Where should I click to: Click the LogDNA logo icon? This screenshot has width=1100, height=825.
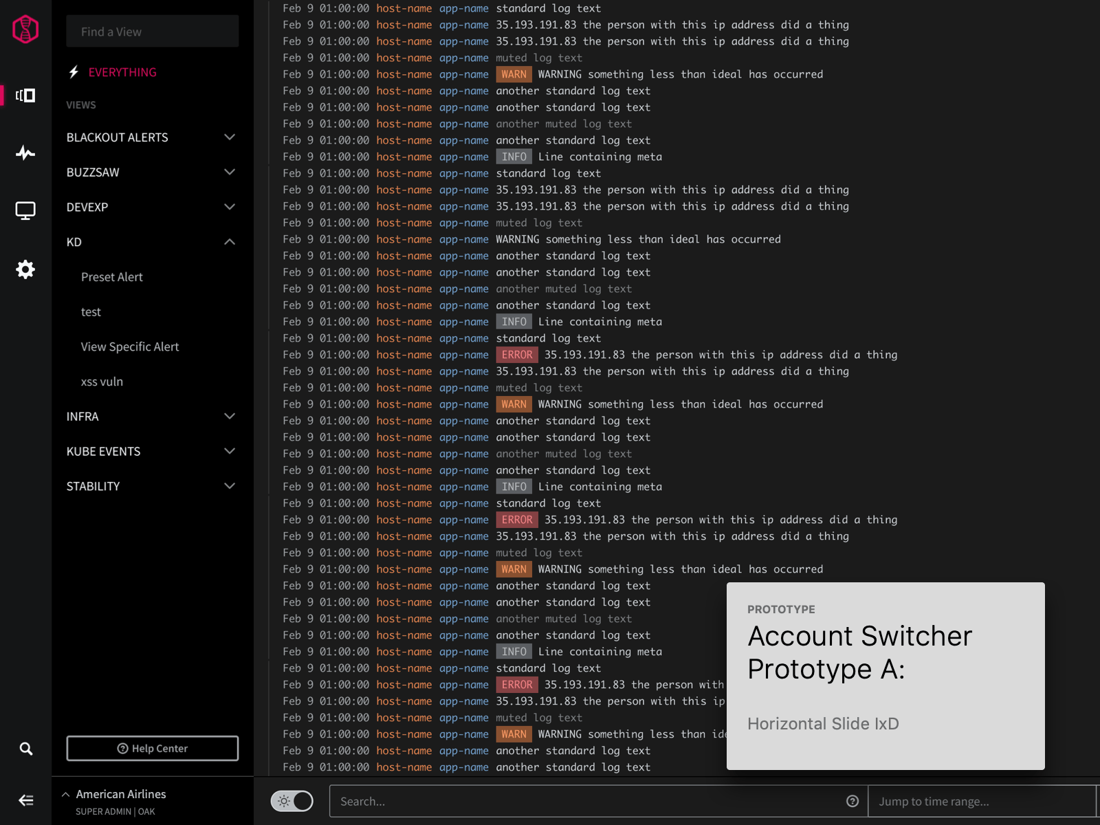[25, 30]
